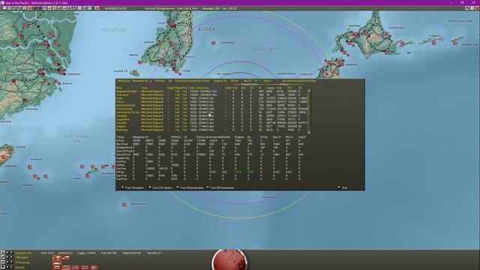Click Merchant Shipyard type in Kobe row
The image size is (480, 270).
click(152, 98)
